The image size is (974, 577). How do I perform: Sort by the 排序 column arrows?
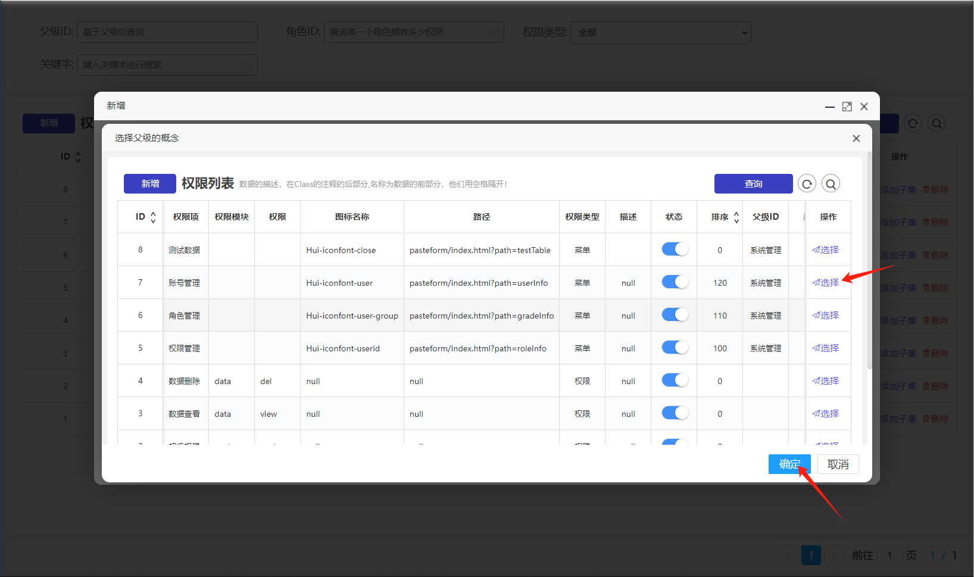tap(736, 217)
